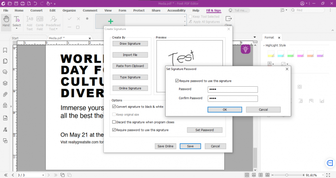
Task: Click the Set Password button
Action: (204, 130)
